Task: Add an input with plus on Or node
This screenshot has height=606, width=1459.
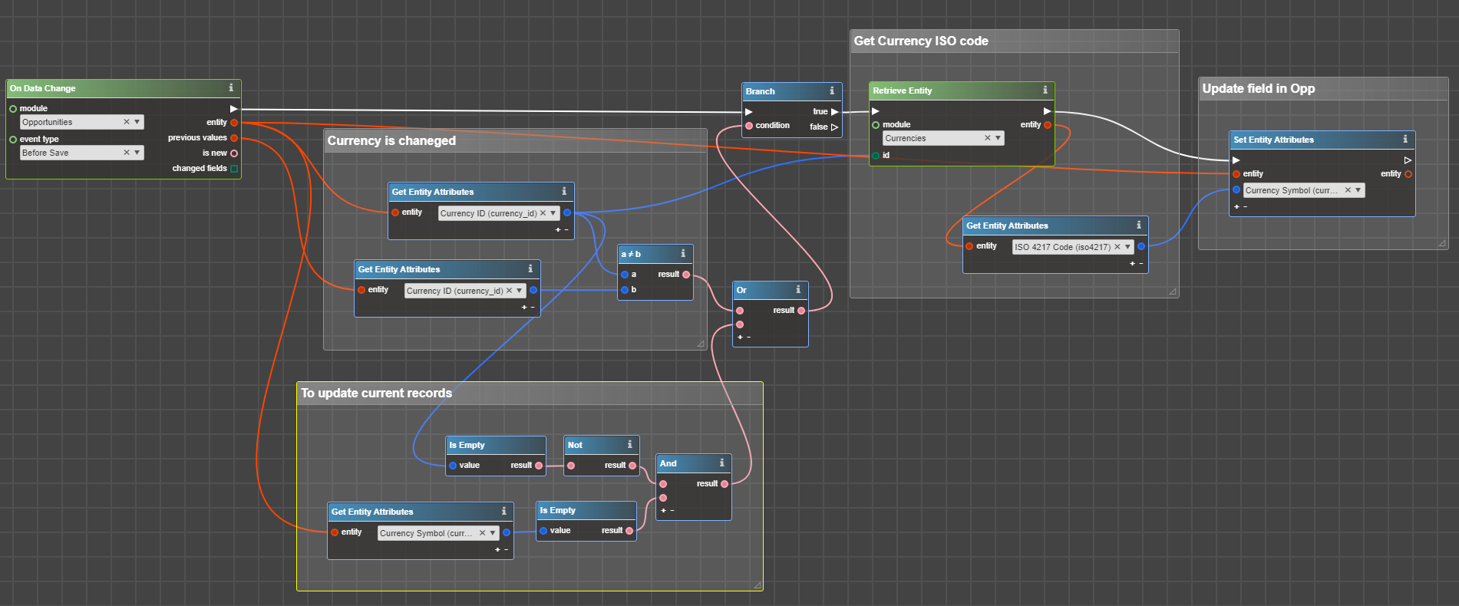Action: pyautogui.click(x=740, y=337)
